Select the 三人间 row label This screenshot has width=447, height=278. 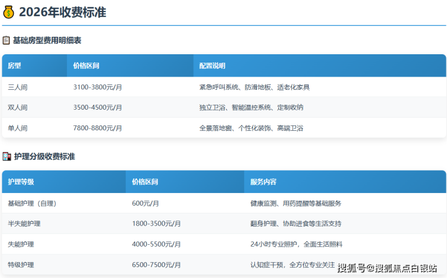pos(18,87)
